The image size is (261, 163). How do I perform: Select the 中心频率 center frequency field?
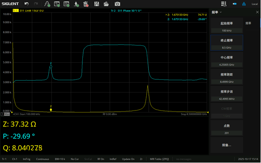pos(227,60)
